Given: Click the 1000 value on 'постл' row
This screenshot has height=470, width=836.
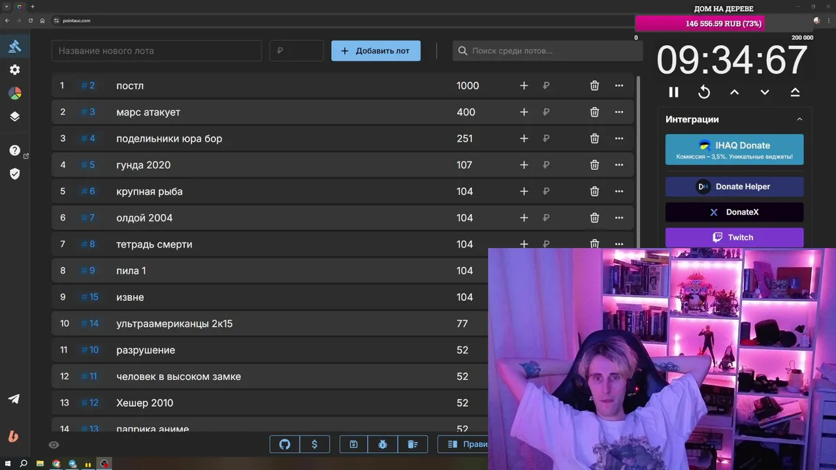Looking at the screenshot, I should (468, 86).
